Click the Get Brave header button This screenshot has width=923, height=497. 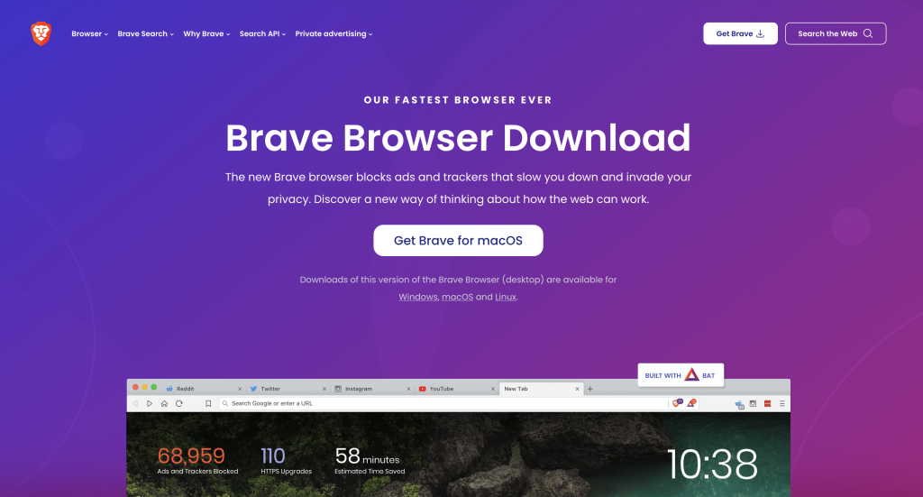[x=740, y=33]
